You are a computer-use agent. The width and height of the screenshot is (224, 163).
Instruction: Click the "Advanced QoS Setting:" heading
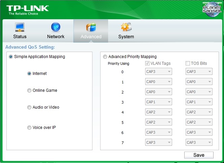click(30, 47)
